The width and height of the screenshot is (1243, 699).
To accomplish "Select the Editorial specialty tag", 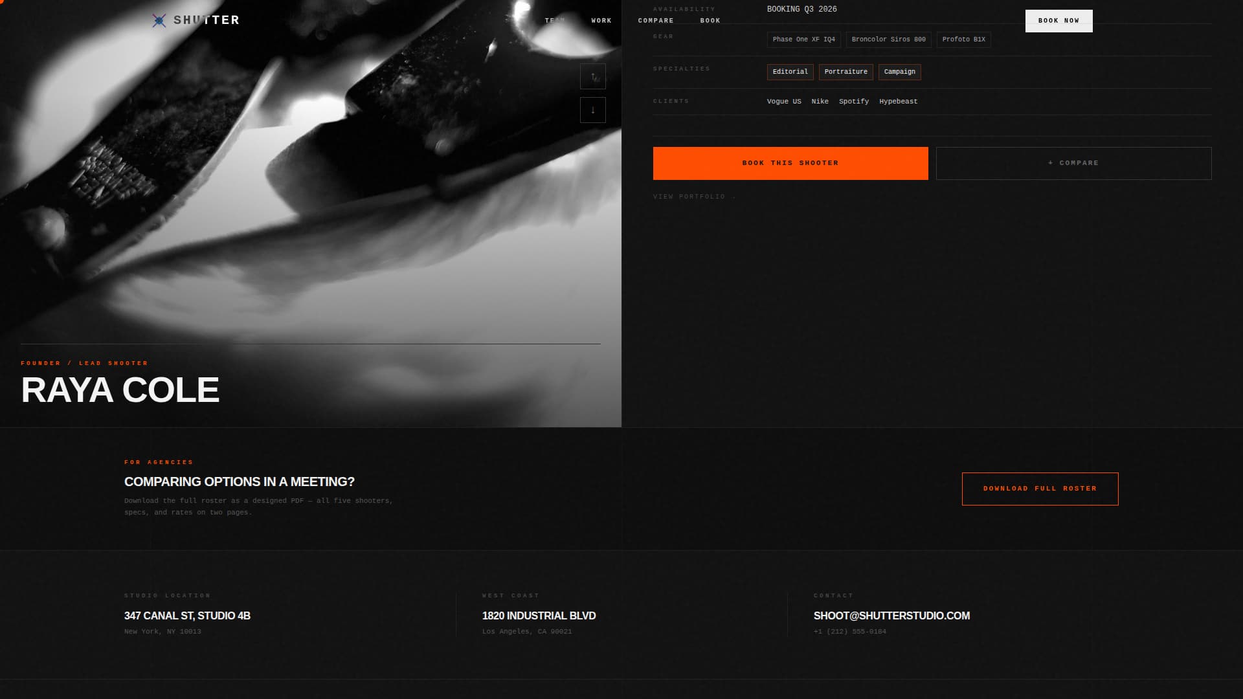I will [790, 72].
